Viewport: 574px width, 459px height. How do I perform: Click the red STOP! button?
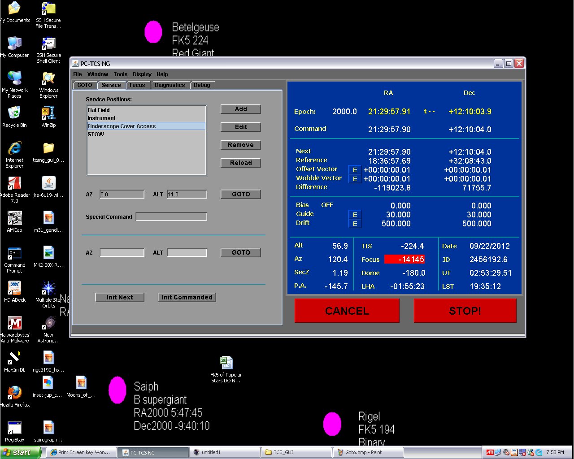tap(465, 311)
